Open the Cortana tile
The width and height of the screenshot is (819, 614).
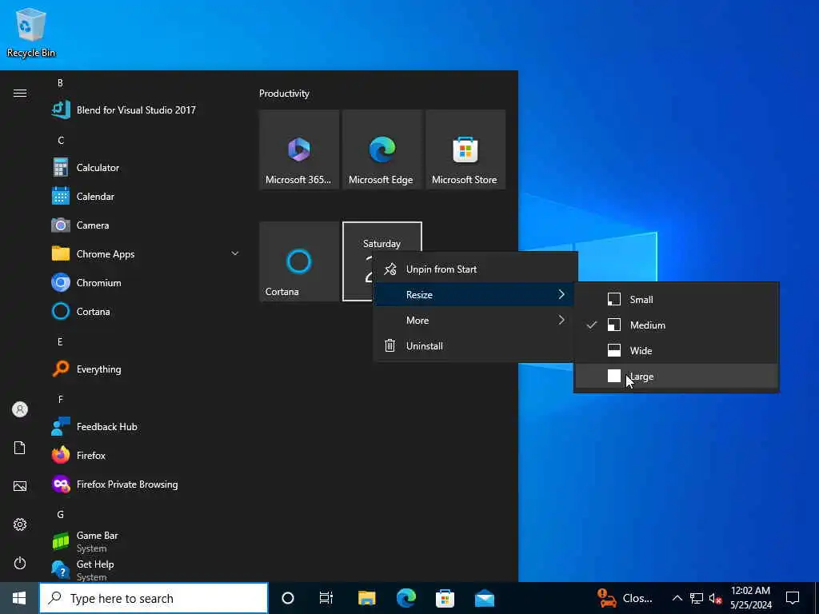pyautogui.click(x=299, y=261)
